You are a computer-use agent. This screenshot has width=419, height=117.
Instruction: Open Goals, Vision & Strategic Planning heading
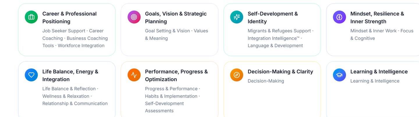pos(176,17)
